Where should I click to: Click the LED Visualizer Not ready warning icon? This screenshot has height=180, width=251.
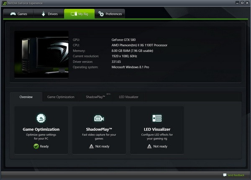pyautogui.click(x=149, y=146)
